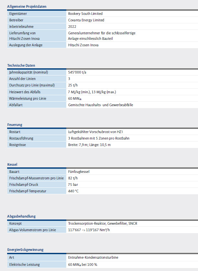Select the 'Rookery South Limited' owner value
The height and width of the screenshot is (271, 198).
pyautogui.click(x=85, y=14)
